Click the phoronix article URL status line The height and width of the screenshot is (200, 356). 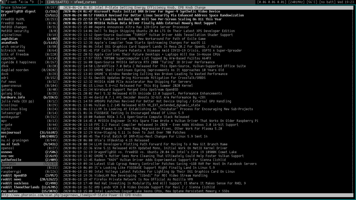point(71,195)
